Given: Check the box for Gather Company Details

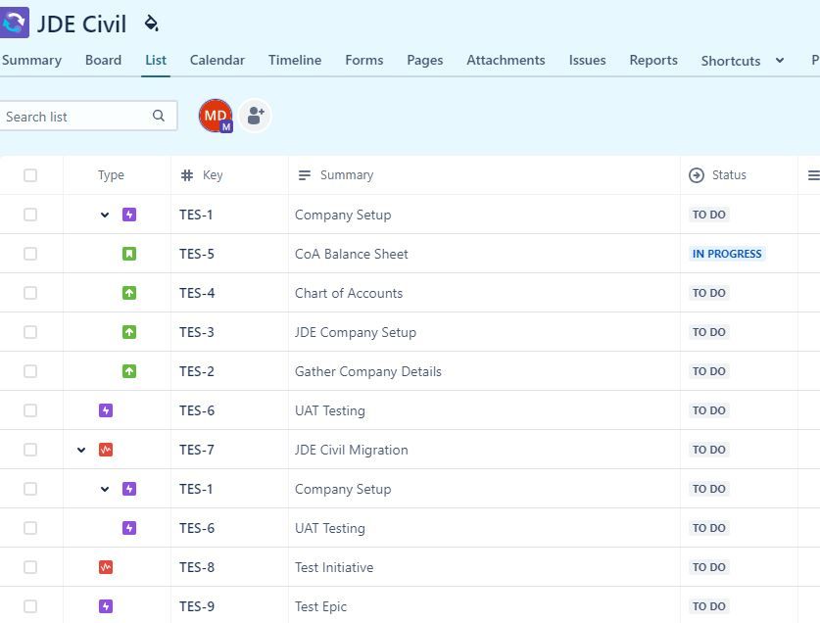Looking at the screenshot, I should [30, 371].
